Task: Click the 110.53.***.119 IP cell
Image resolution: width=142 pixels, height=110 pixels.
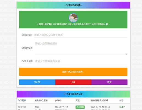Action: 61,107
